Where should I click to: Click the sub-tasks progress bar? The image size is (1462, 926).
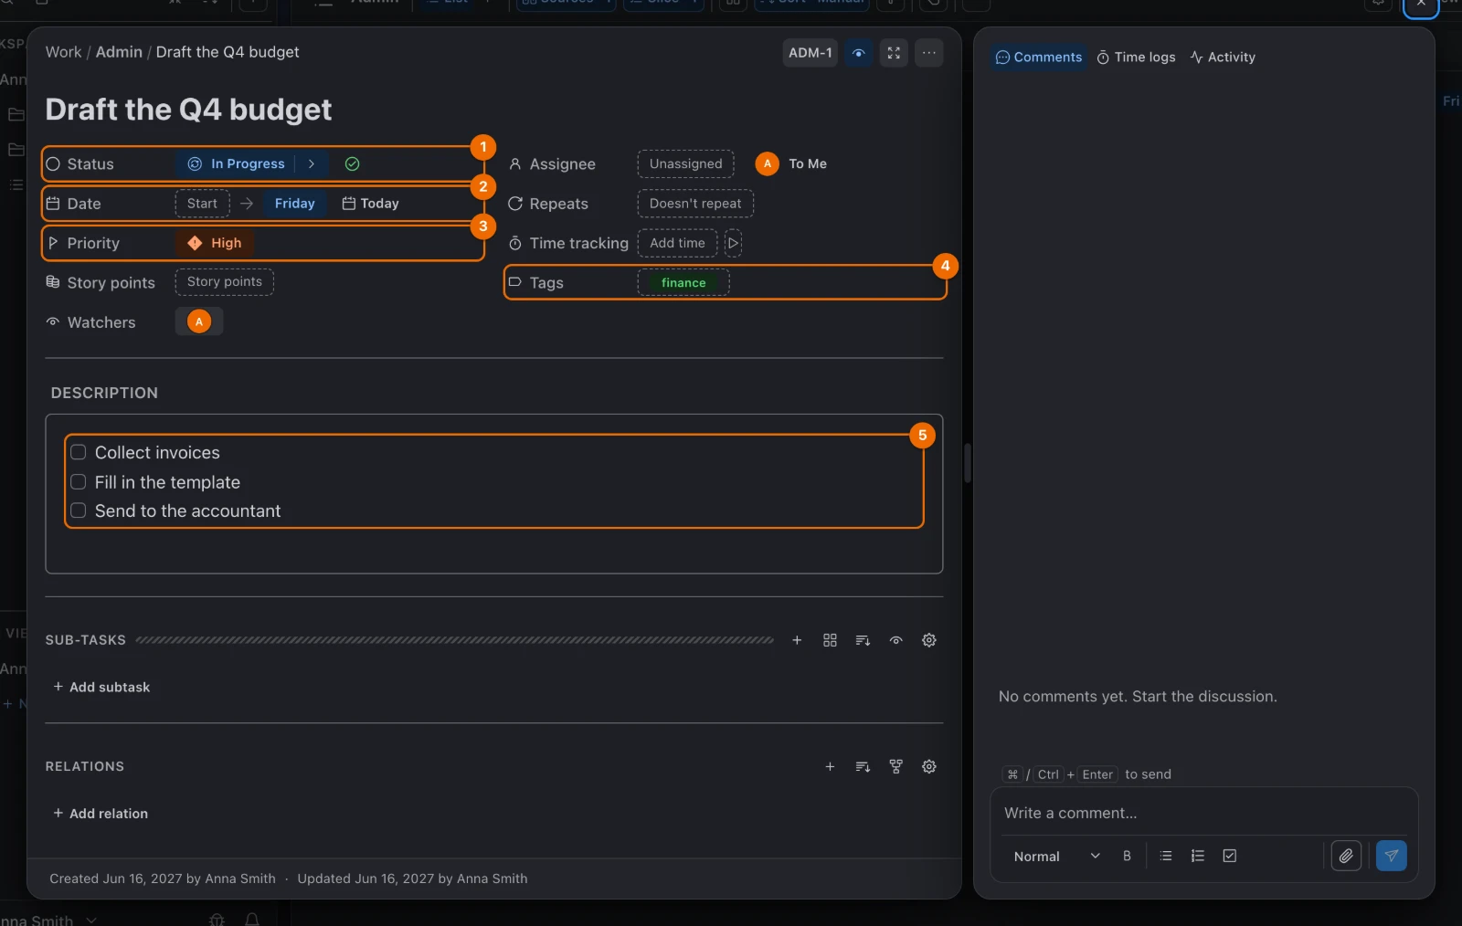pos(454,640)
